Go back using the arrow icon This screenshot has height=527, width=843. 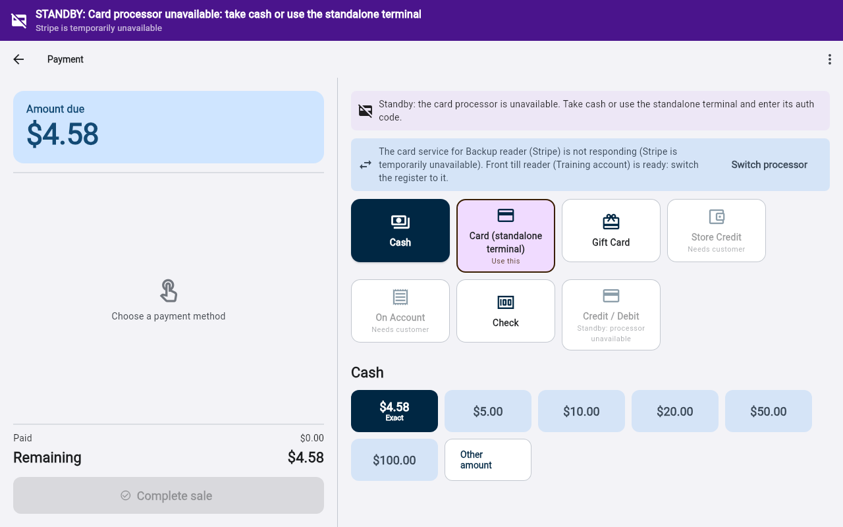[x=18, y=59]
